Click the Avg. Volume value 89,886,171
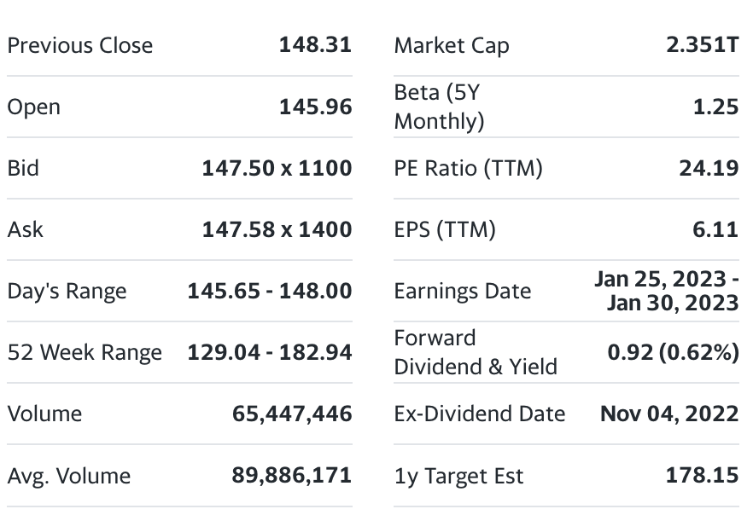Image resolution: width=753 pixels, height=515 pixels. click(292, 475)
